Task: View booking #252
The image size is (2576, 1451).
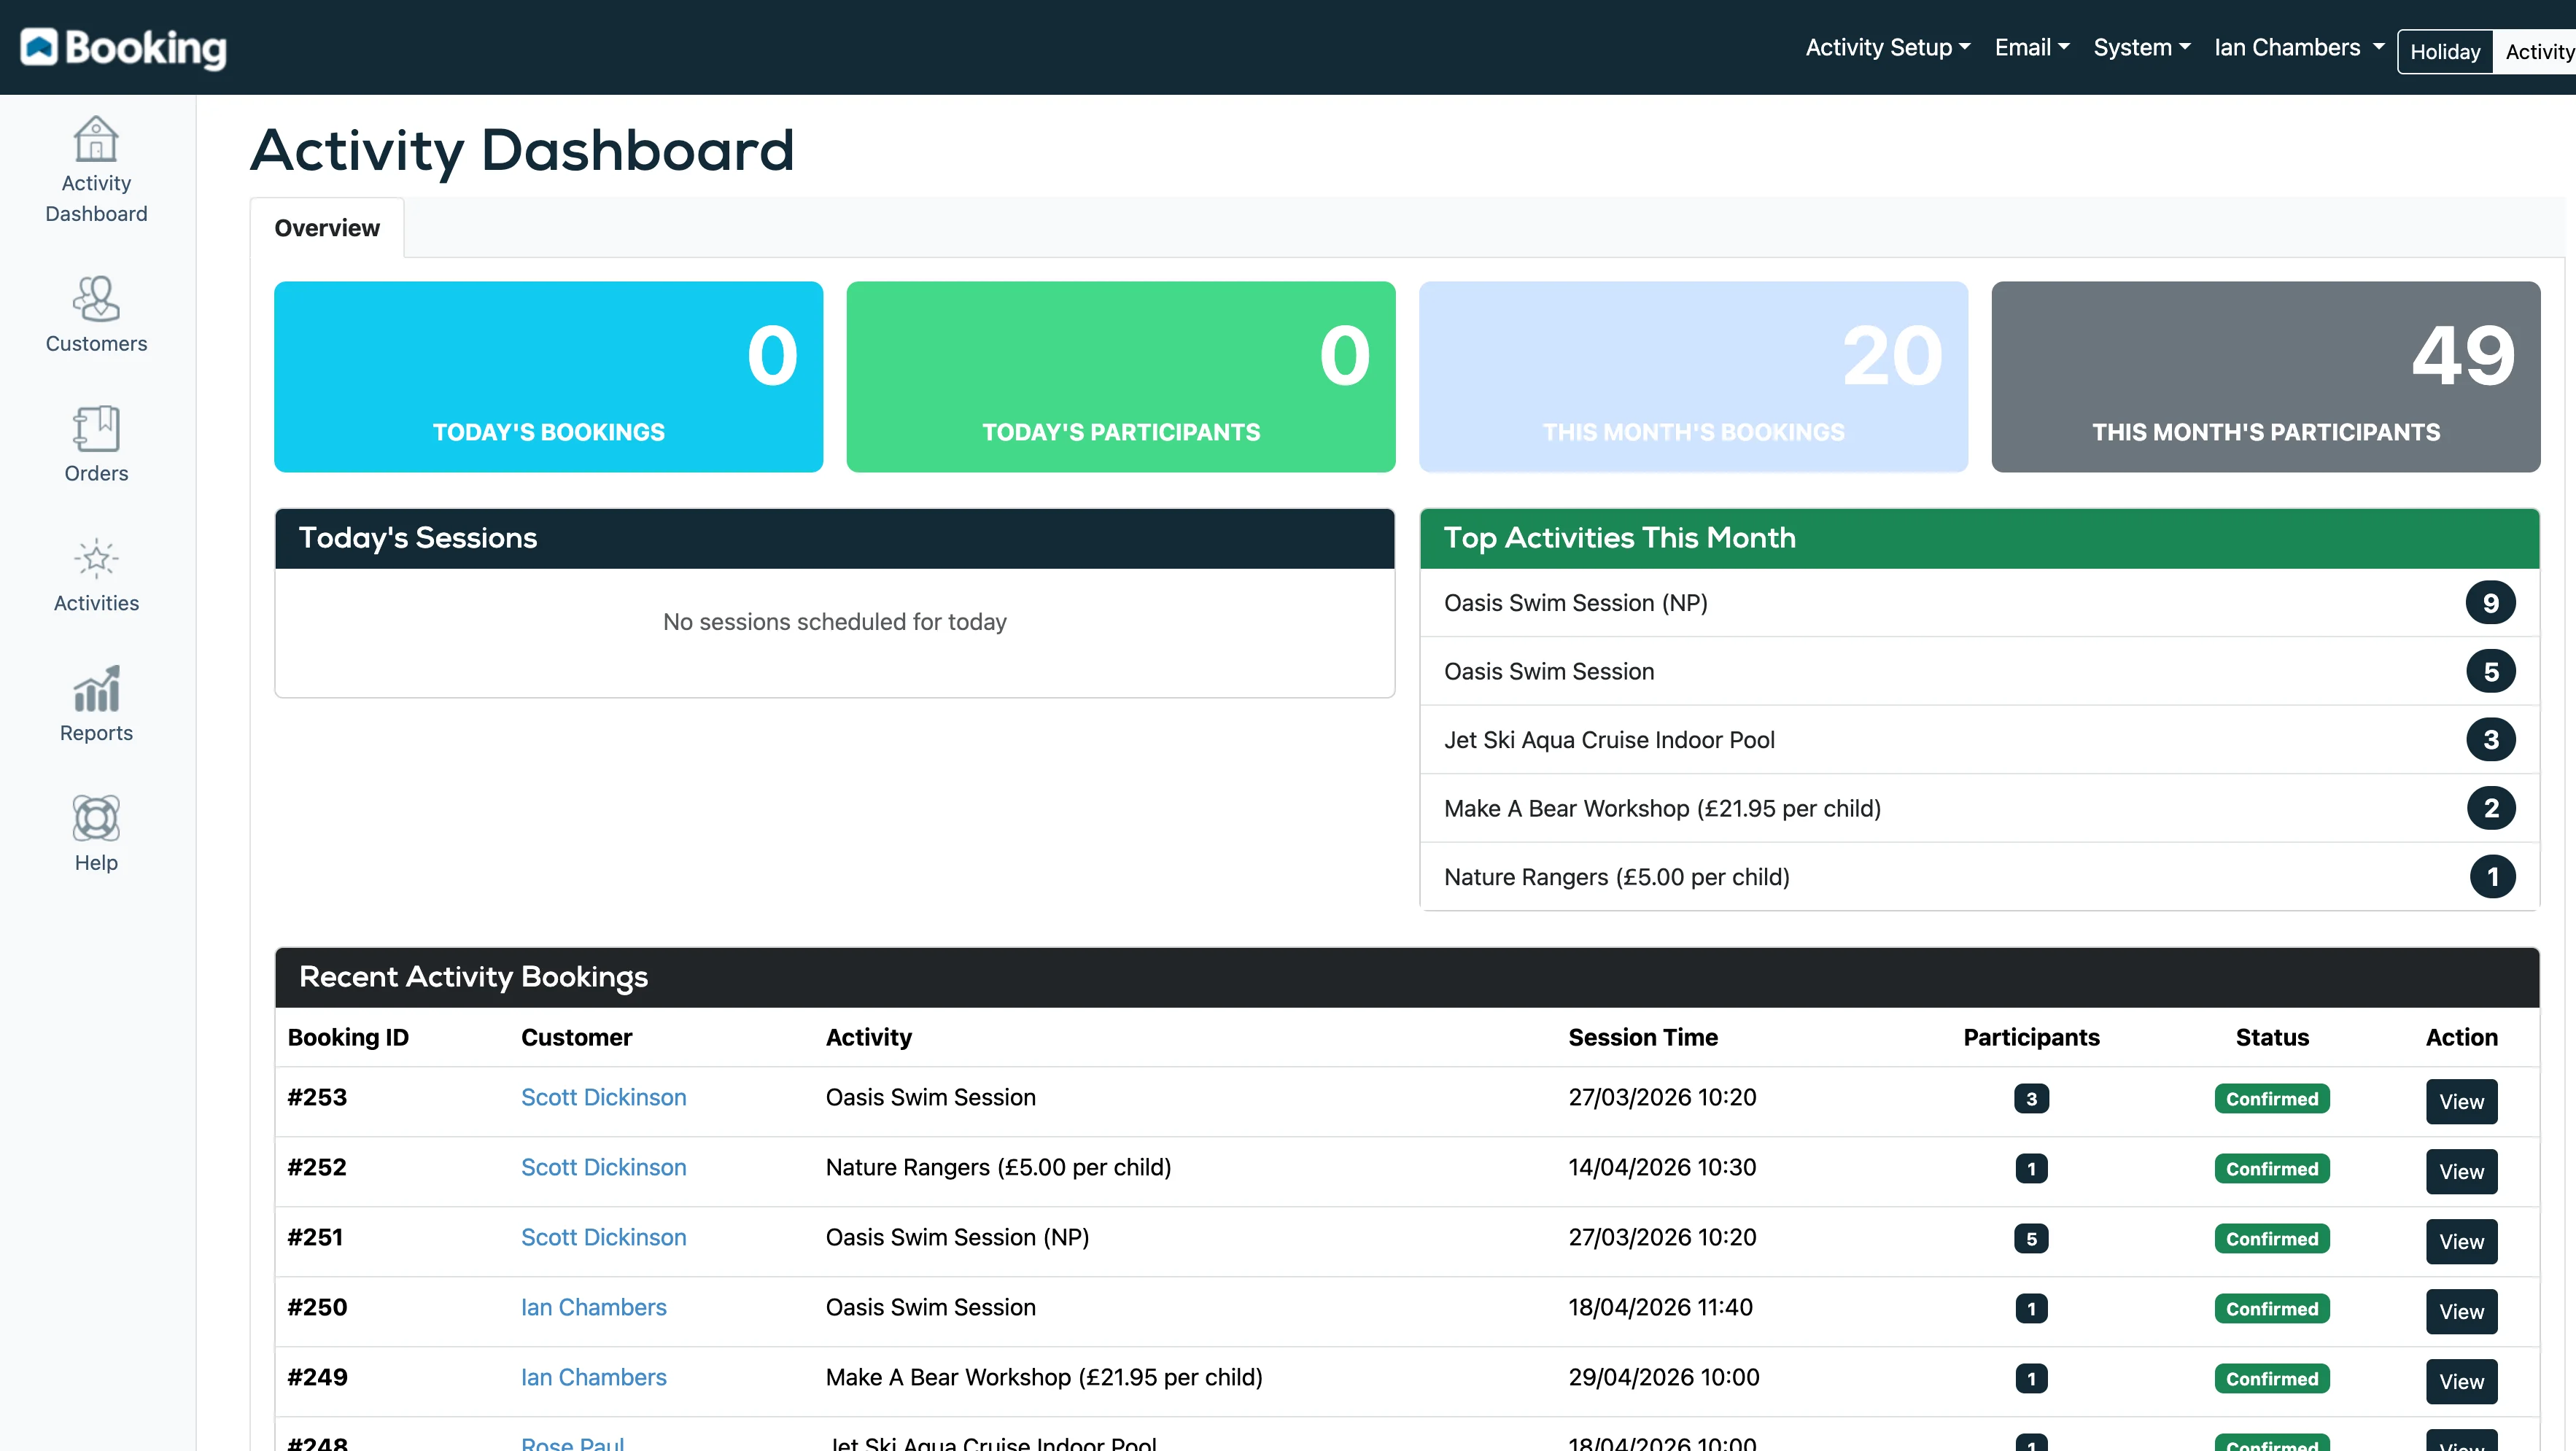Action: point(2461,1172)
